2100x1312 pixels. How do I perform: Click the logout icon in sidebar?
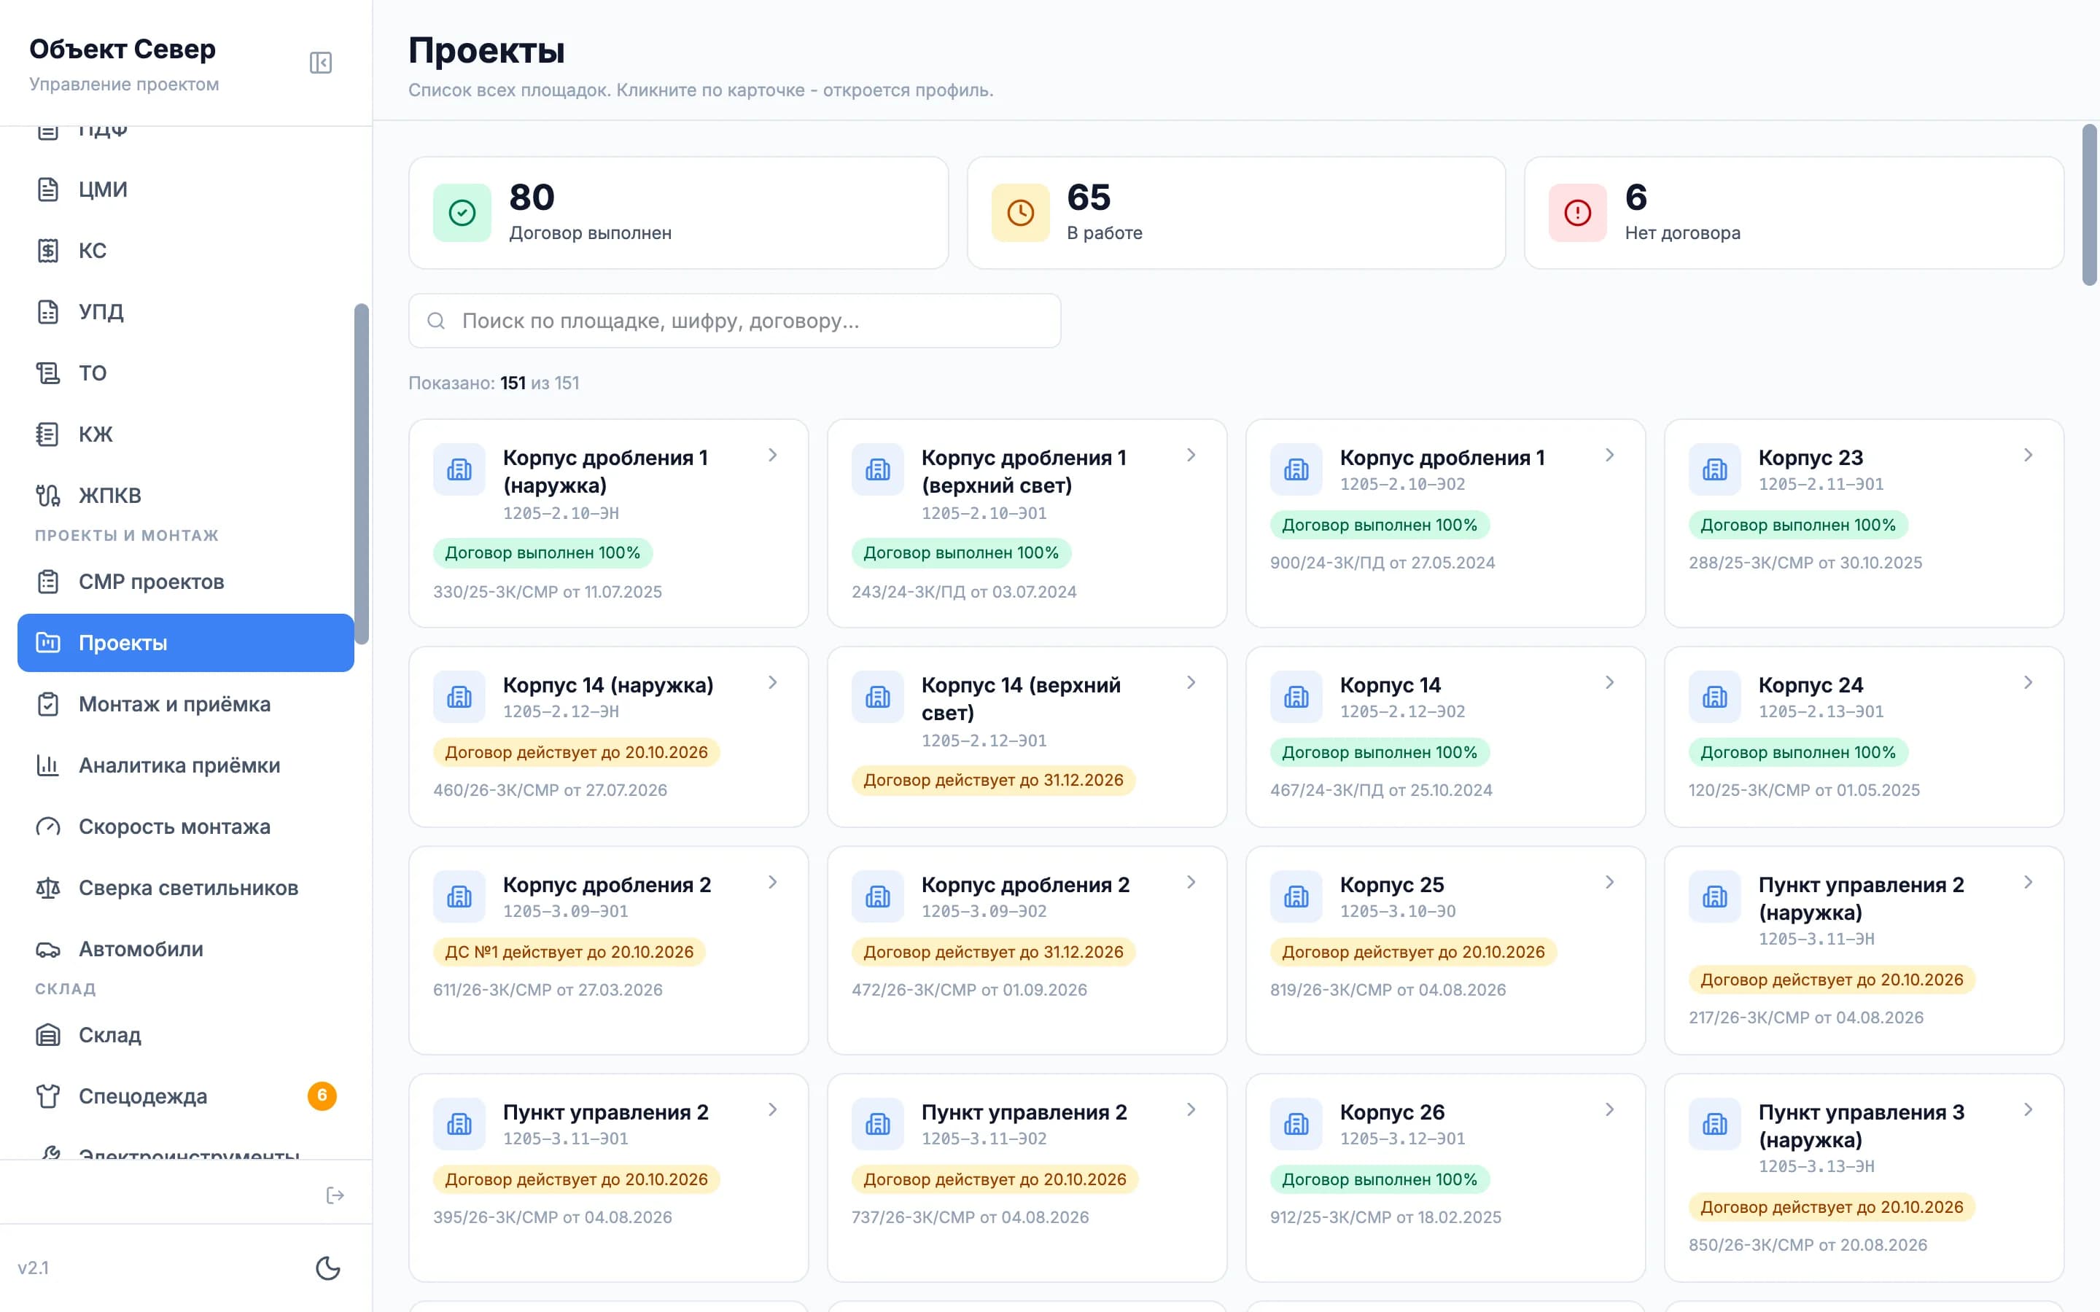click(335, 1195)
